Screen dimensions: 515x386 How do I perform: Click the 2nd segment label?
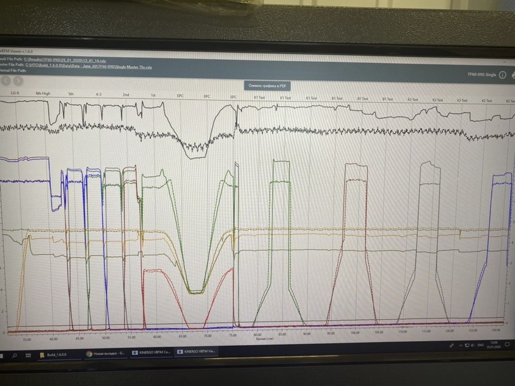(126, 95)
